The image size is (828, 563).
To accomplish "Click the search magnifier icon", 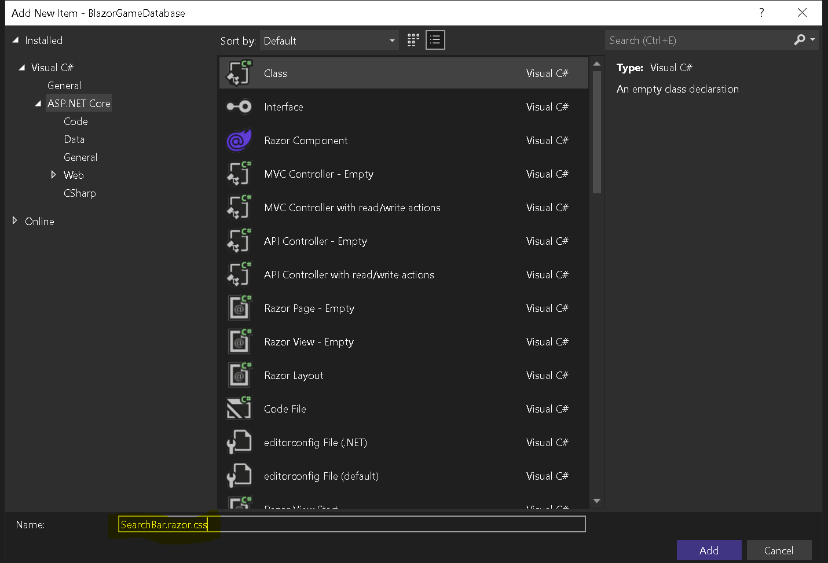I will [800, 39].
